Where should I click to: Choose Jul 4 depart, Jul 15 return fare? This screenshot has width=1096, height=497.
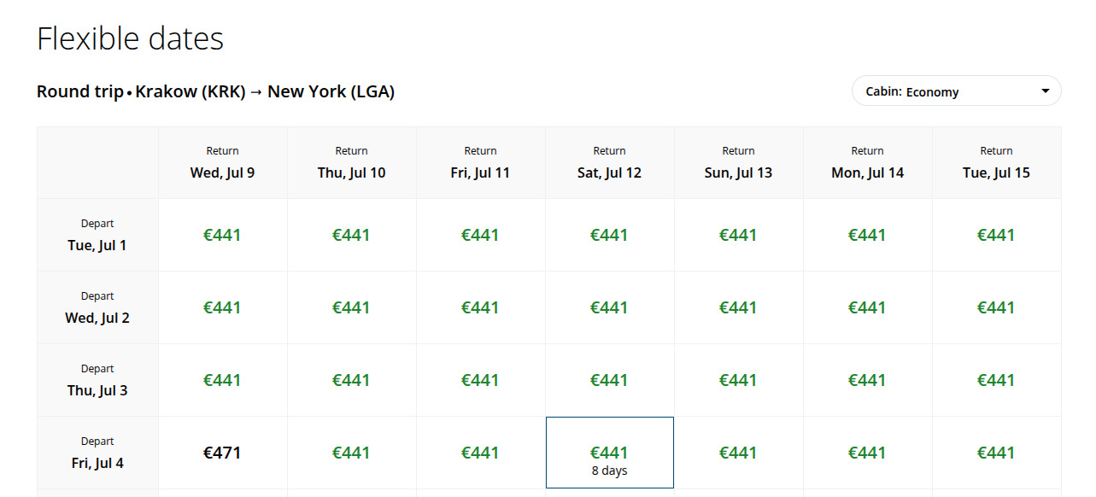tap(996, 453)
